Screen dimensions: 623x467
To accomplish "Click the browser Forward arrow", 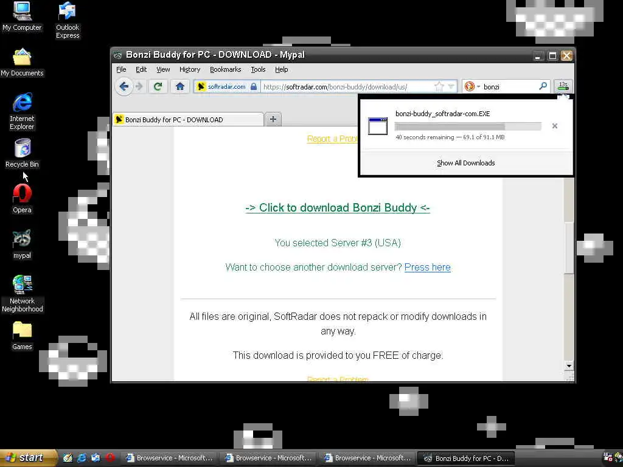I will 139,86.
